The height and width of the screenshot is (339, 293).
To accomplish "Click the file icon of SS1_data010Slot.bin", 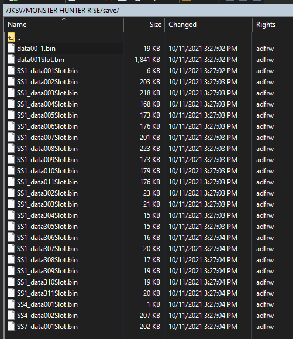I will point(11,171).
